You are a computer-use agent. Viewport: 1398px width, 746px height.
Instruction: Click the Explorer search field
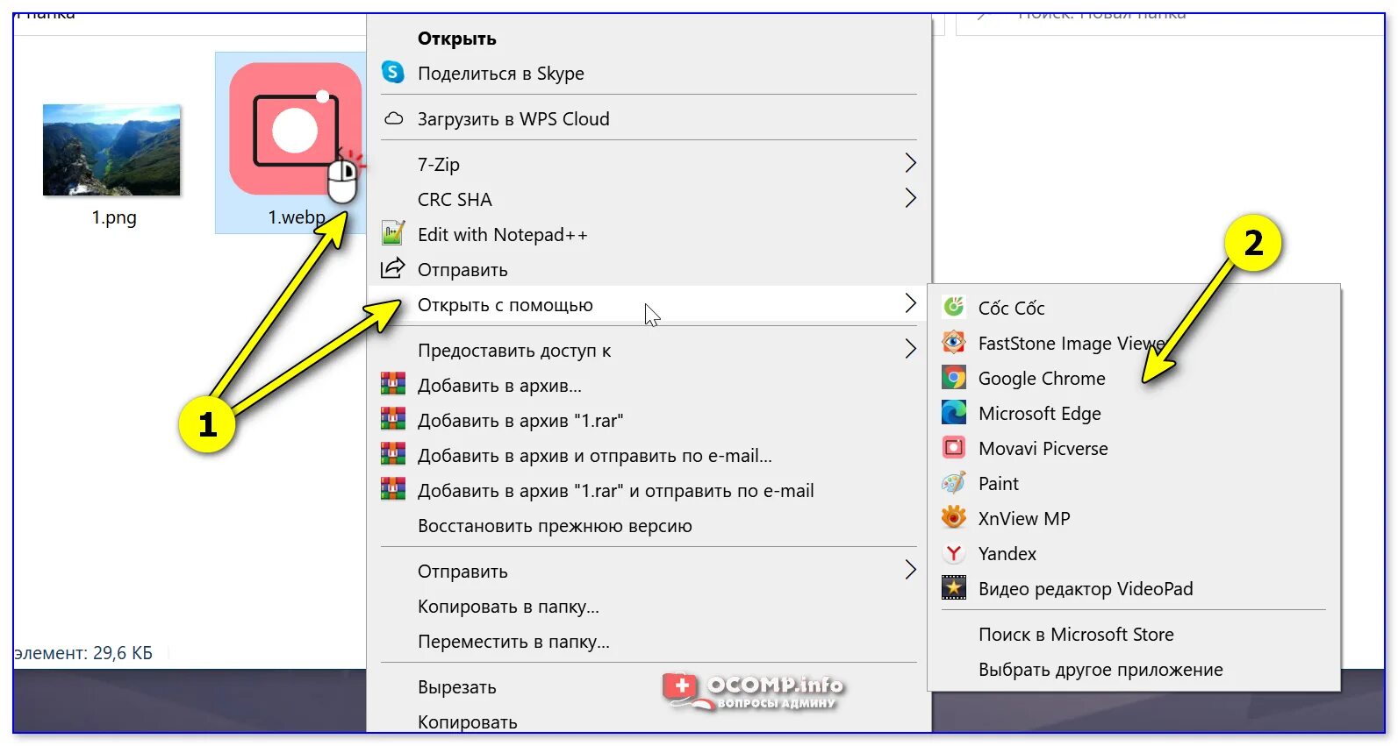point(1172,23)
